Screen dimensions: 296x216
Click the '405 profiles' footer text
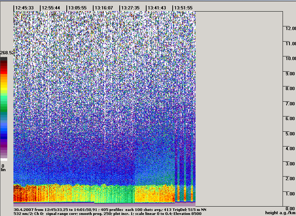click(112, 209)
